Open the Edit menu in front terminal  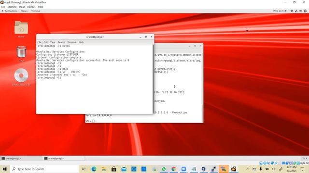45,42
